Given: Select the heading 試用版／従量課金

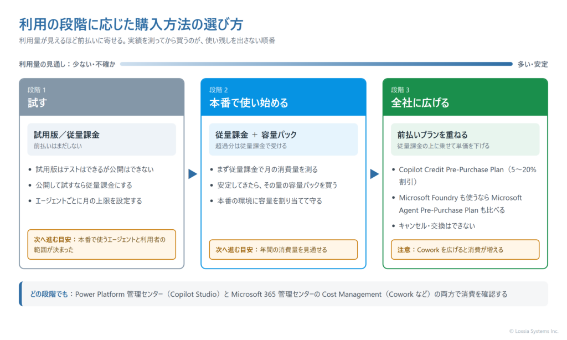Looking at the screenshot, I should (66, 135).
